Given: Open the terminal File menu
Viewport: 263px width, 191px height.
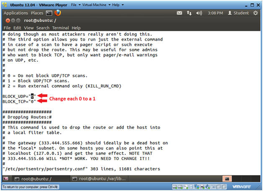Looking at the screenshot, I should click(7, 28).
